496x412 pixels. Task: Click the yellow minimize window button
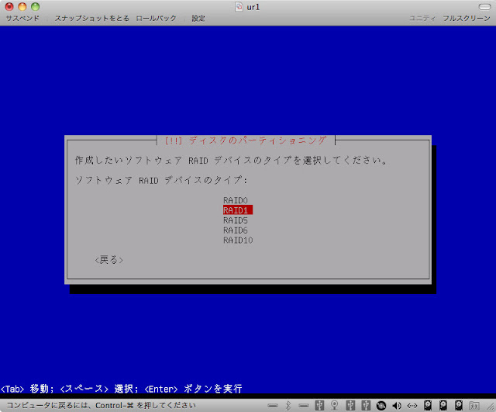22,6
